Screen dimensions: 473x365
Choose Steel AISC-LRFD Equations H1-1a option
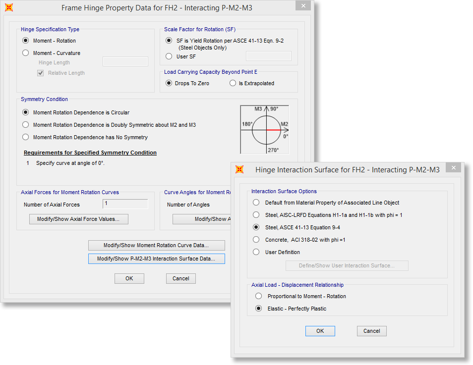click(x=256, y=215)
